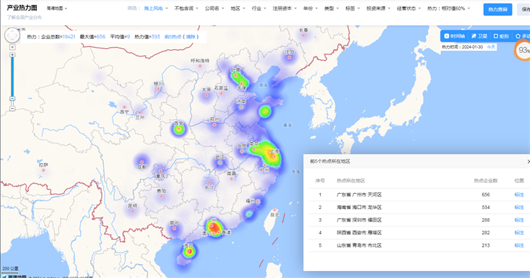Viewport: 530px width, 278px height.
Task: Click the 西安 city marker
Action: tap(179, 129)
